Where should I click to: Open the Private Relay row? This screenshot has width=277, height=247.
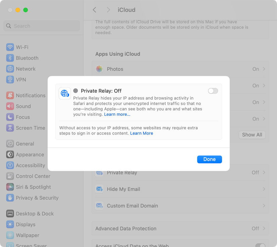pyautogui.click(x=180, y=172)
